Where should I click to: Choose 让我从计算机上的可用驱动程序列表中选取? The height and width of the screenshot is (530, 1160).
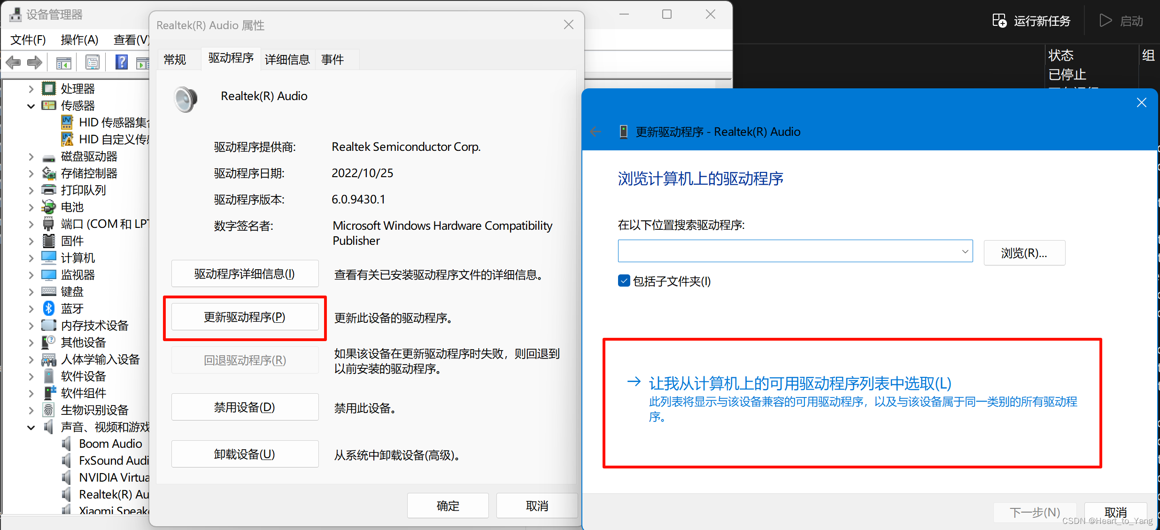[x=799, y=384]
